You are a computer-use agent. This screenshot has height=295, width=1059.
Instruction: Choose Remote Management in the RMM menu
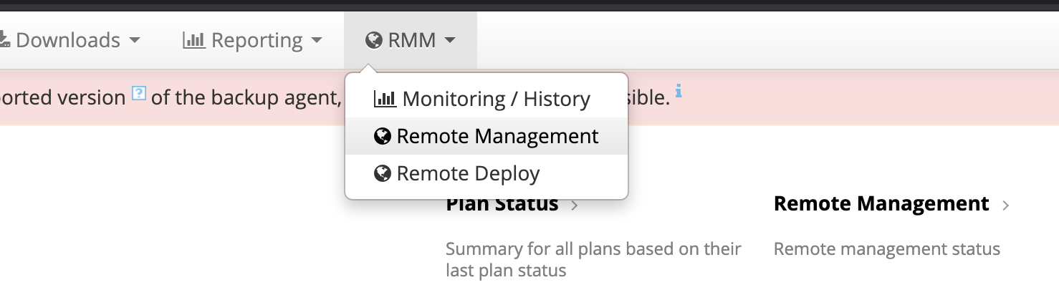point(487,136)
